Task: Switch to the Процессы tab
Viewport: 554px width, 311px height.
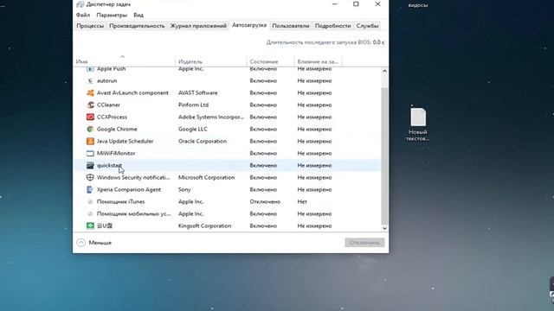Action: 90,26
